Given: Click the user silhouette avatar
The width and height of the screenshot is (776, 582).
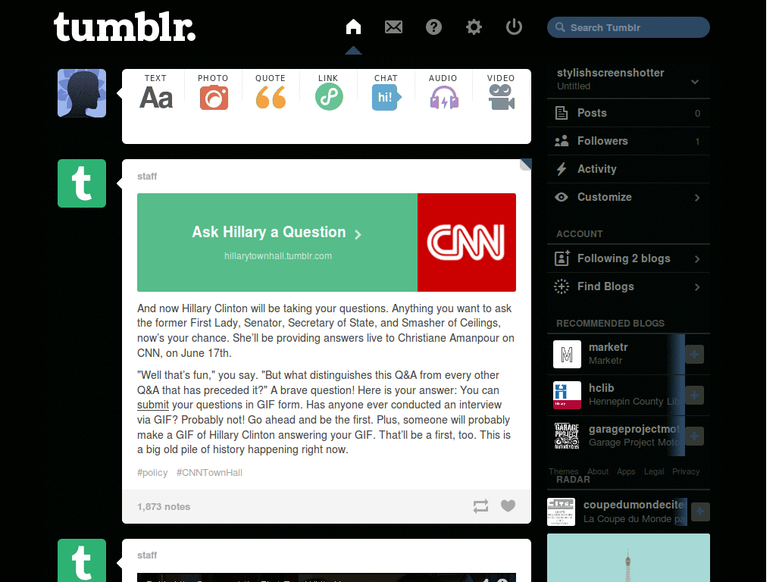Looking at the screenshot, I should [x=82, y=93].
